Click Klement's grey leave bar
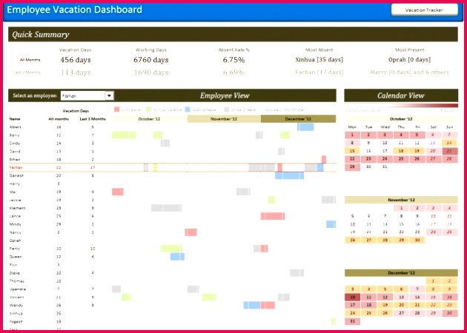The height and width of the screenshot is (333, 467). click(x=167, y=208)
